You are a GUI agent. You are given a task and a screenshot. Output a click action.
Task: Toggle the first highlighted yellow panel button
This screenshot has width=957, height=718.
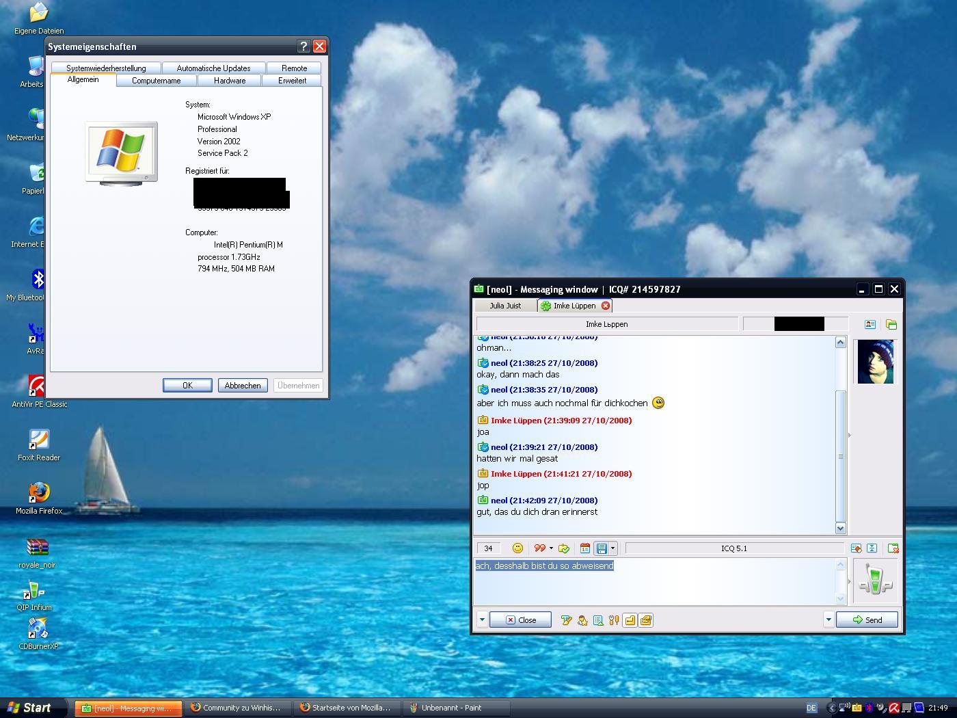(630, 620)
